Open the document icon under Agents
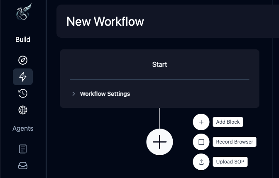Image resolution: width=279 pixels, height=178 pixels. pos(23,149)
